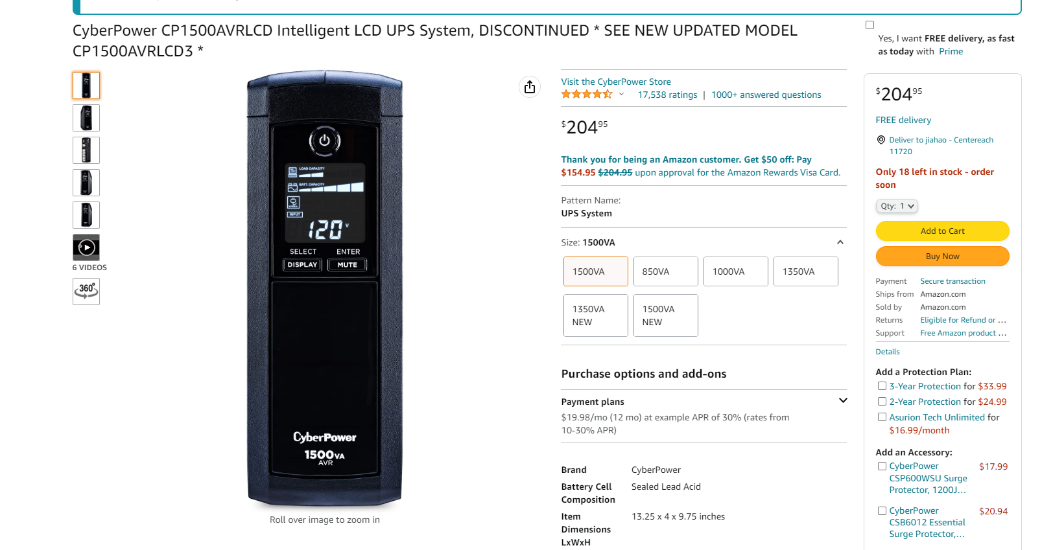The width and height of the screenshot is (1053, 550).
Task: Expand the Payment plans section
Action: tap(843, 401)
